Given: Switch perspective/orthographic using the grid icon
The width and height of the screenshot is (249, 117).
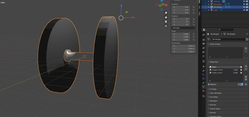Looking at the screenshot, I should click(x=166, y=26).
